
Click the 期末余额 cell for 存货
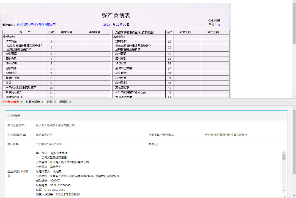(x=69, y=83)
